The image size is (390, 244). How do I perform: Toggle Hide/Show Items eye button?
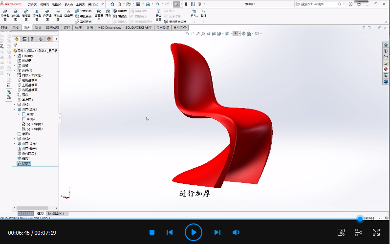pos(235,34)
